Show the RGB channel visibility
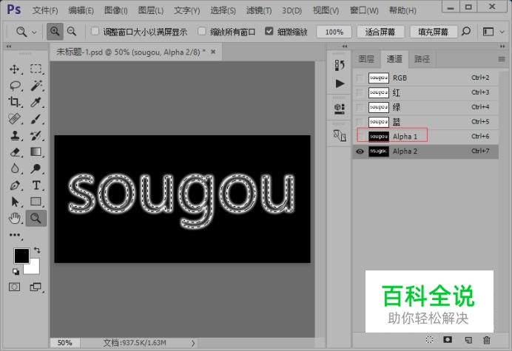Screen dimensions: 512x351 [x=360, y=78]
